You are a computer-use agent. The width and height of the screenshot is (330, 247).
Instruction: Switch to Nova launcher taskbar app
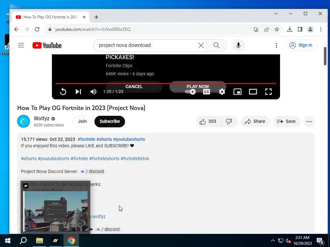tap(55, 241)
